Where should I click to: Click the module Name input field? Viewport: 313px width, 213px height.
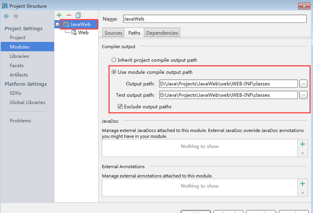(x=215, y=19)
